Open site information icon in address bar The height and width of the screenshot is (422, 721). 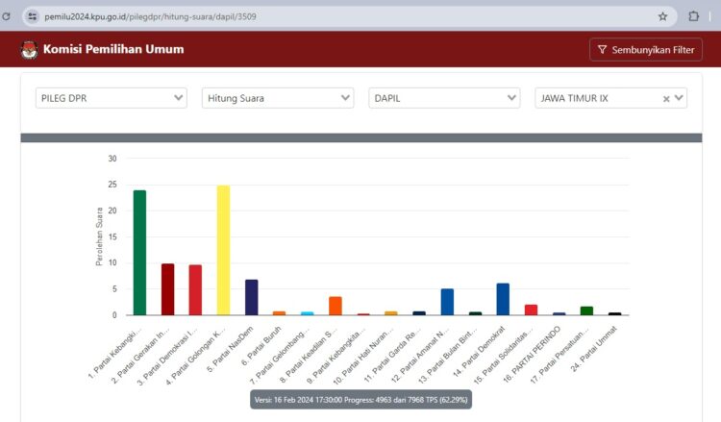point(33,16)
